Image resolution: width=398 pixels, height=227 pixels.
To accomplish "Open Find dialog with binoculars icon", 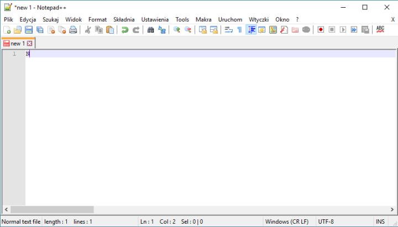I will 150,30.
